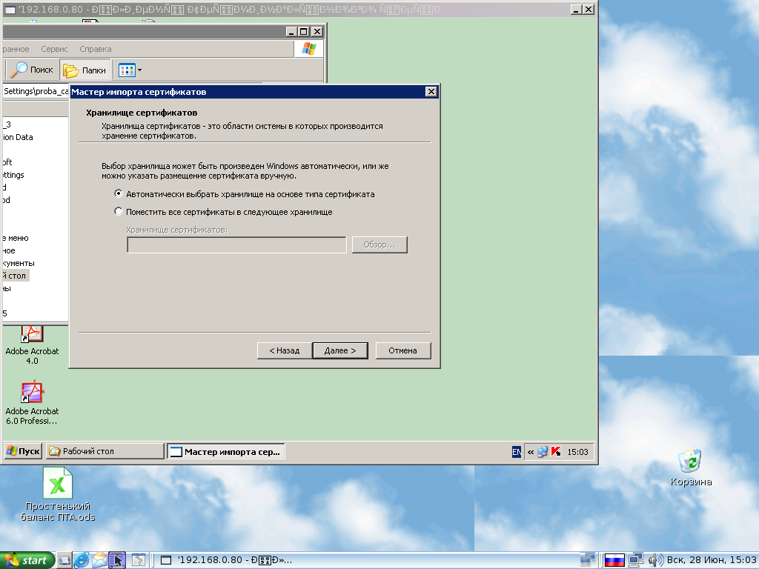Open the Сервис menu
The height and width of the screenshot is (569, 759).
[x=54, y=49]
